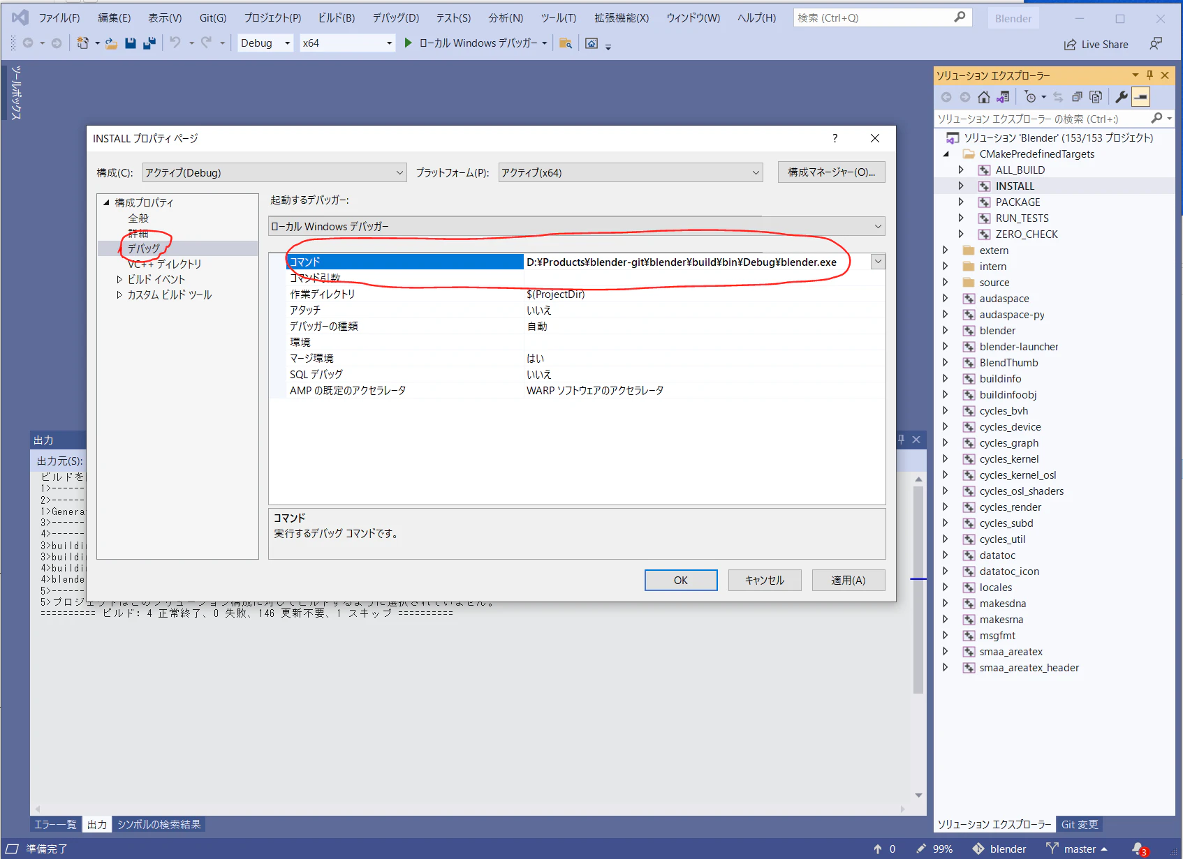The width and height of the screenshot is (1183, 859).
Task: Open the master branch selector
Action: coord(1076,849)
